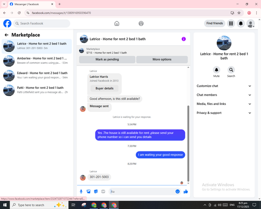Image resolution: width=261 pixels, height=209 pixels.
Task: Click the attach photo icon
Action: (89, 192)
